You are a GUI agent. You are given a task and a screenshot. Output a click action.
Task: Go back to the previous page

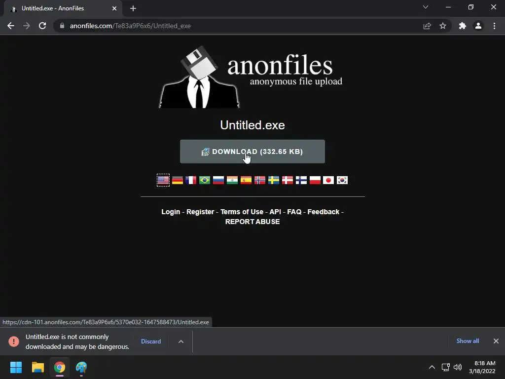11,26
